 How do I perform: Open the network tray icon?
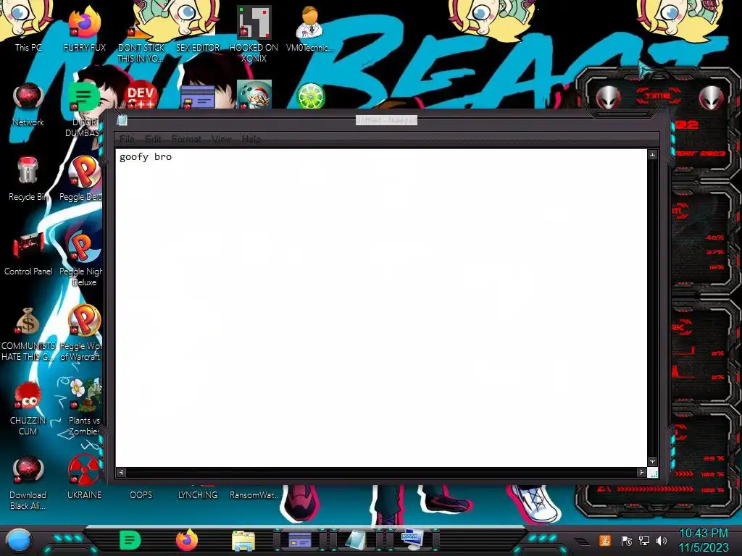[x=644, y=540]
